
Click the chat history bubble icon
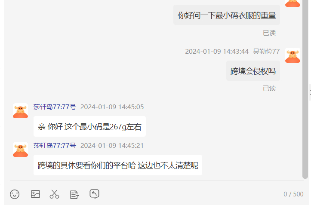tap(94, 194)
